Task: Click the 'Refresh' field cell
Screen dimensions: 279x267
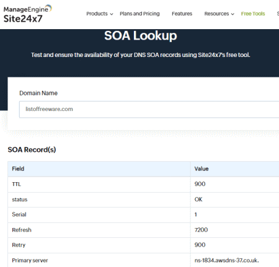Action: (x=99, y=230)
